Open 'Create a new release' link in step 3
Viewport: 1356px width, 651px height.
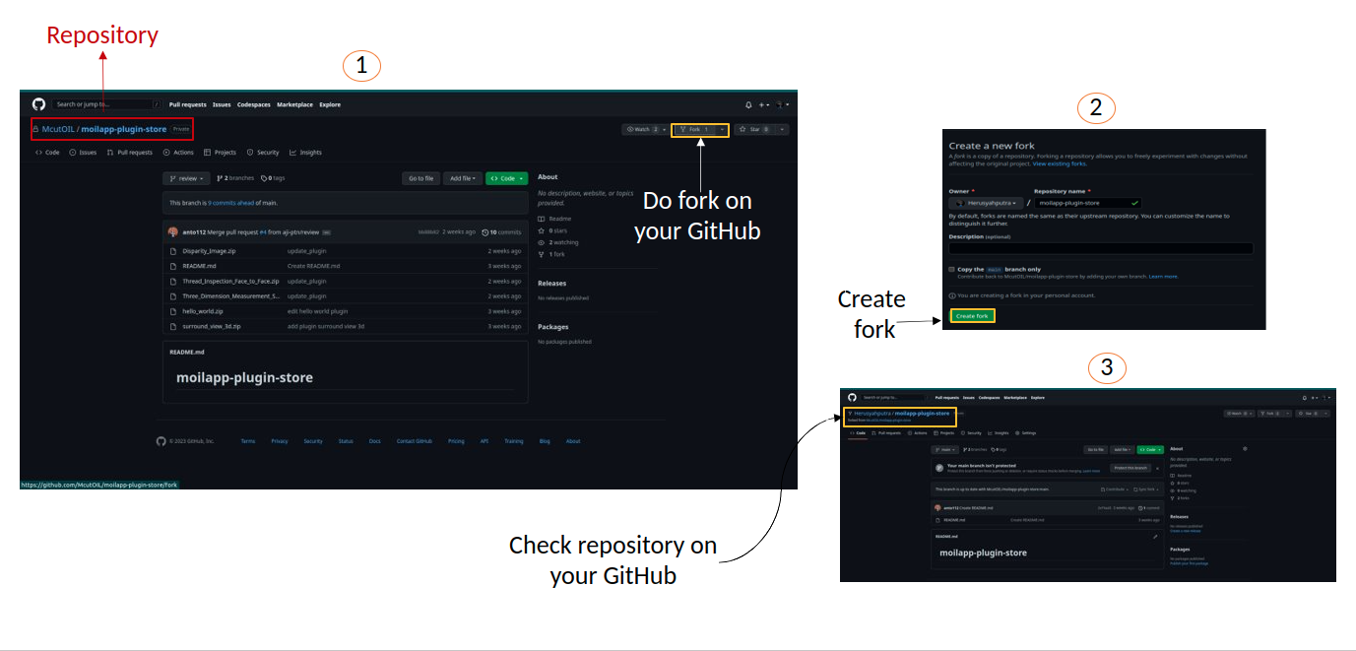(1187, 531)
